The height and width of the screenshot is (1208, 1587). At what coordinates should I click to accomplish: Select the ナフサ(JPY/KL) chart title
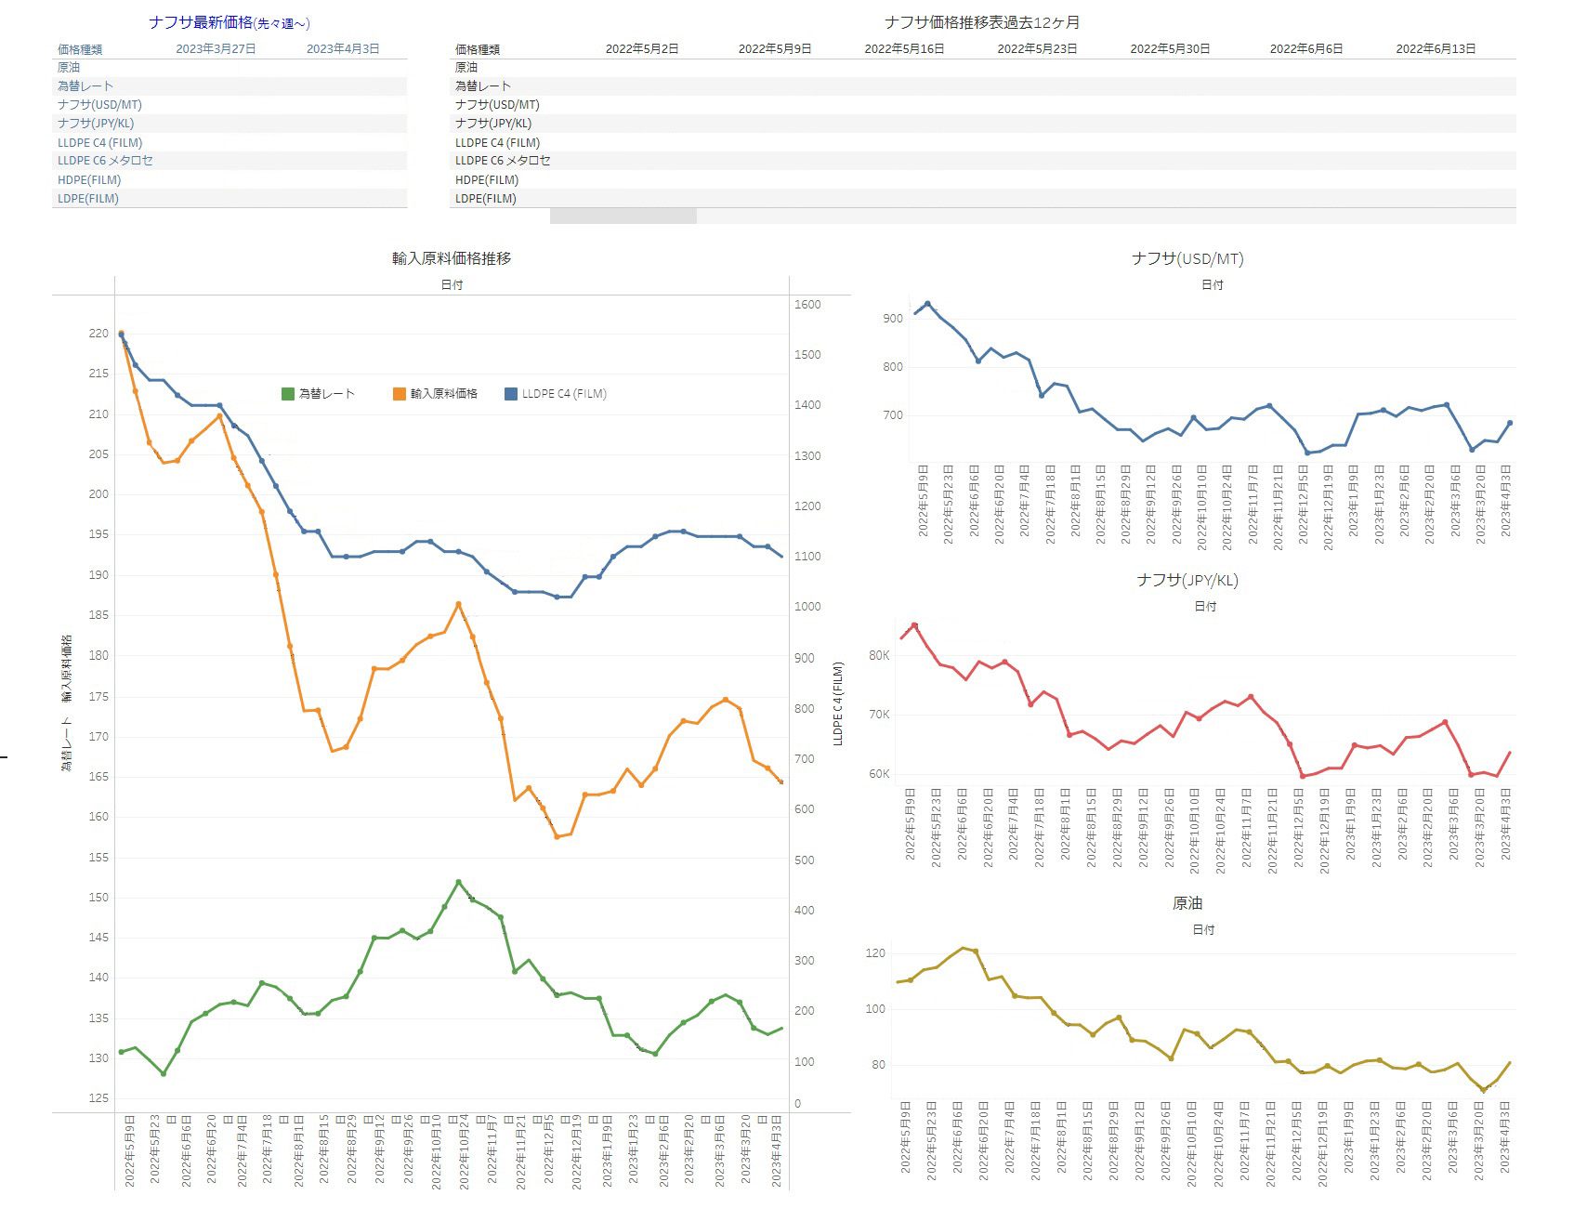coord(1187,580)
